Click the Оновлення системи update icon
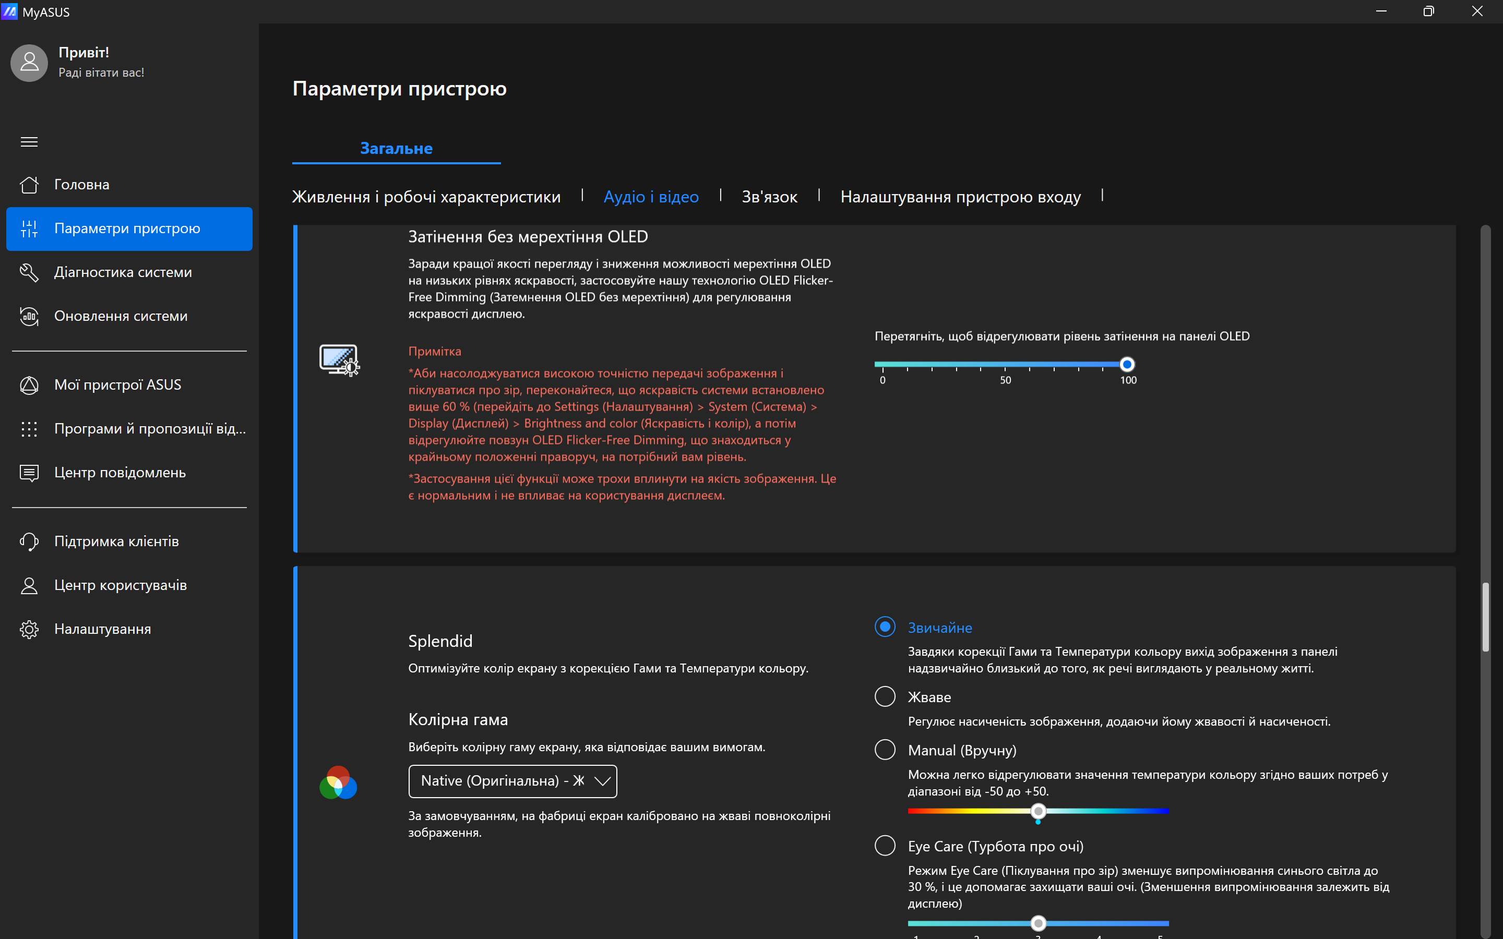 29,316
